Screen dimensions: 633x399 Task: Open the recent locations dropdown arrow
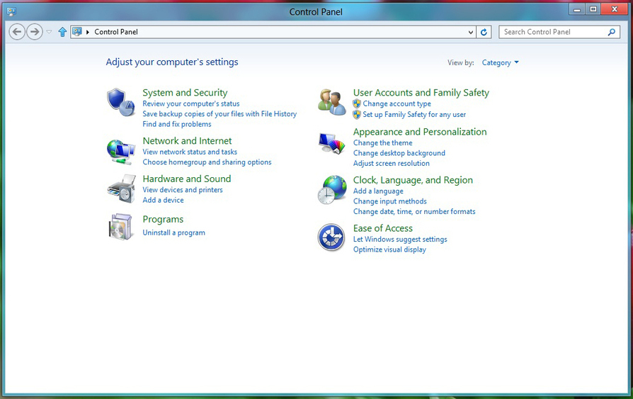(49, 32)
